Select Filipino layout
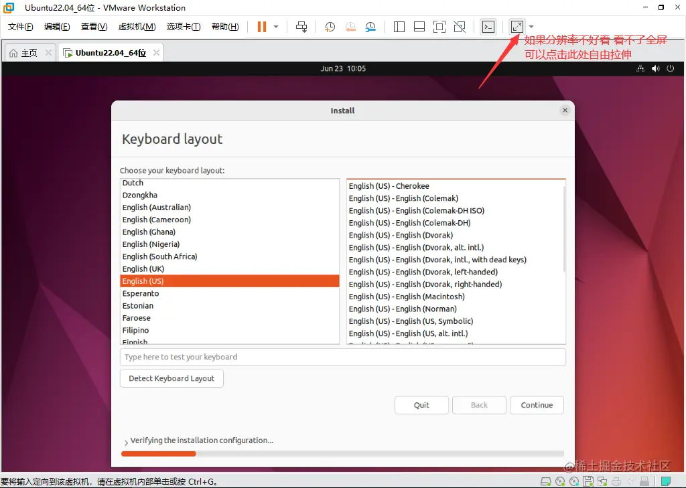Image resolution: width=686 pixels, height=488 pixels. point(230,330)
